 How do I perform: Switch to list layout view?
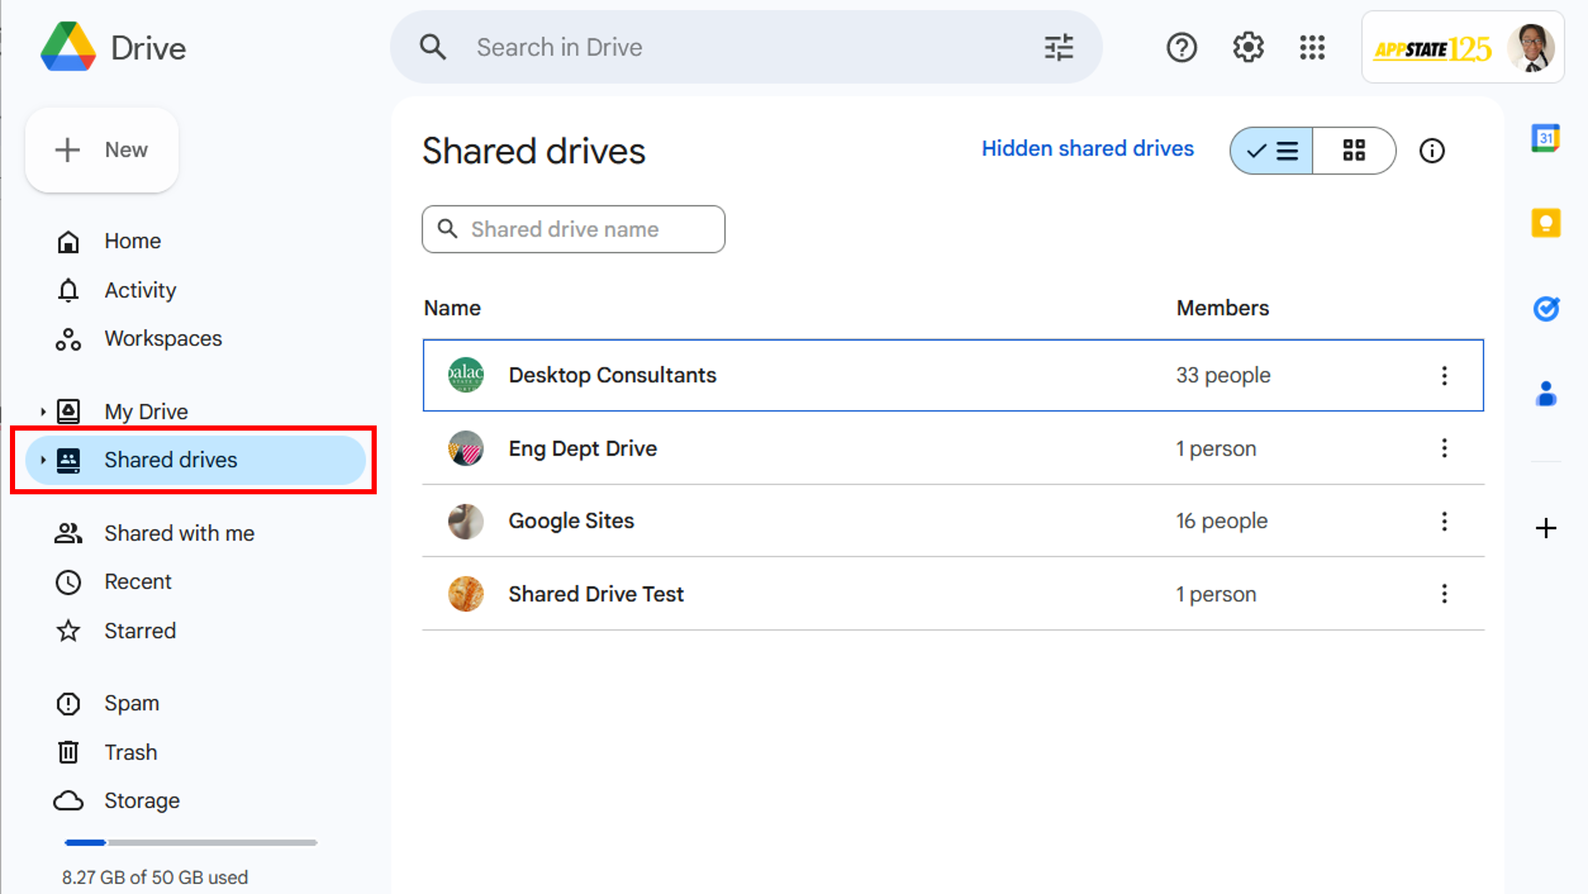pos(1271,150)
